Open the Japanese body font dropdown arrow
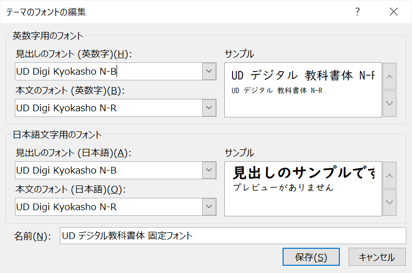Image resolution: width=412 pixels, height=273 pixels. coord(209,207)
